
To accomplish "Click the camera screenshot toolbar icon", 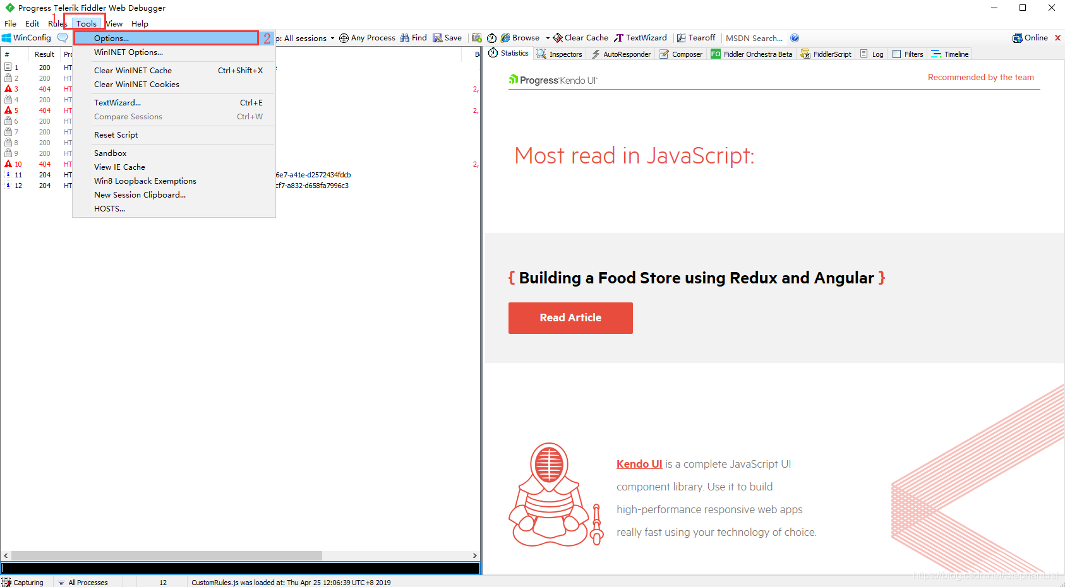I will pyautogui.click(x=477, y=38).
